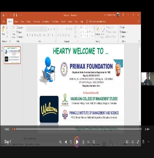Open more options in video player
The width and height of the screenshot is (154, 158).
coord(149,142)
